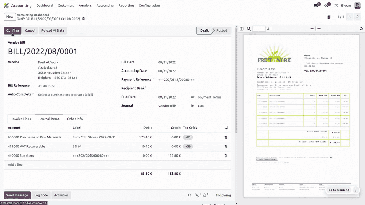365x205 pixels.
Task: Toggle the Following subscription button
Action: pos(223,195)
